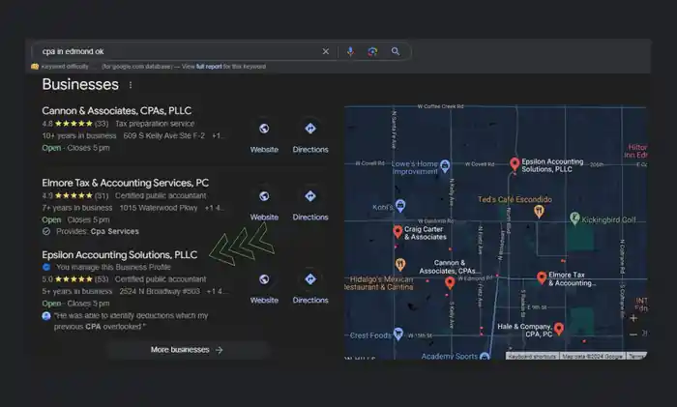Get Directions to Epsilon Accounting Solutions
Image resolution: width=677 pixels, height=407 pixels.
click(x=310, y=288)
